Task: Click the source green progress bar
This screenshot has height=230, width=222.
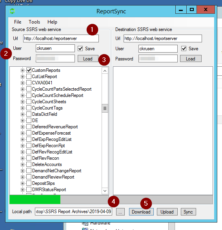Action: click(35, 199)
